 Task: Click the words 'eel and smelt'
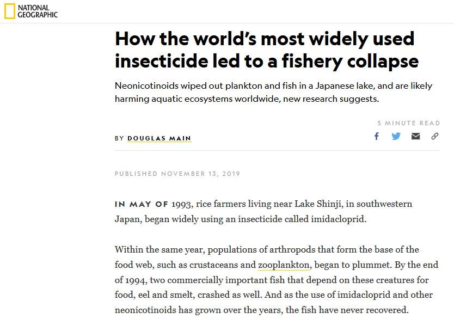(161, 295)
